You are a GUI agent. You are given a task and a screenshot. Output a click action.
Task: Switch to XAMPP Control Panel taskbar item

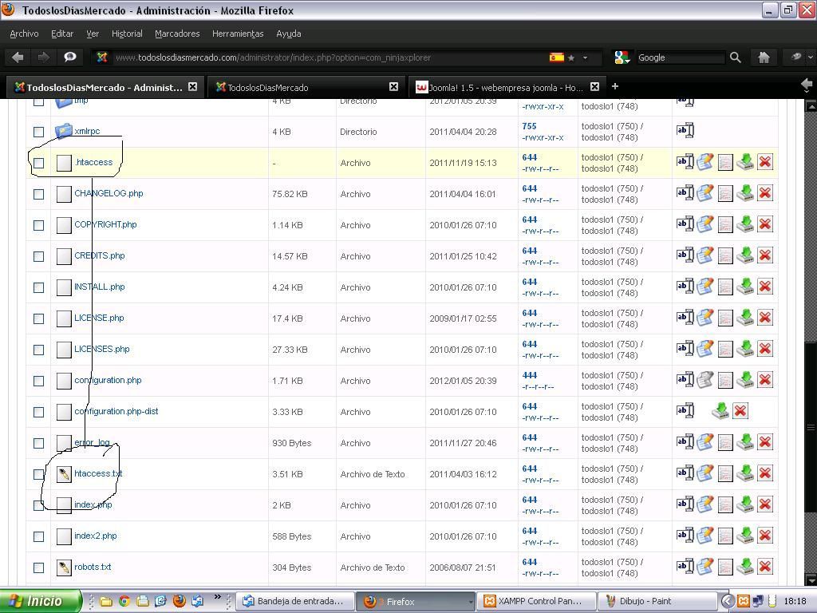coord(536,602)
